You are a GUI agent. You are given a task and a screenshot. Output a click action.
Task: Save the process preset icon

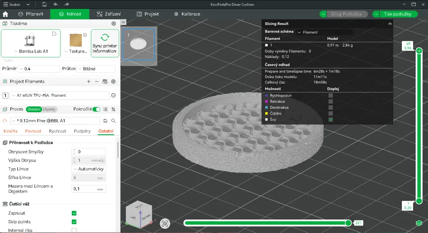[x=105, y=121]
